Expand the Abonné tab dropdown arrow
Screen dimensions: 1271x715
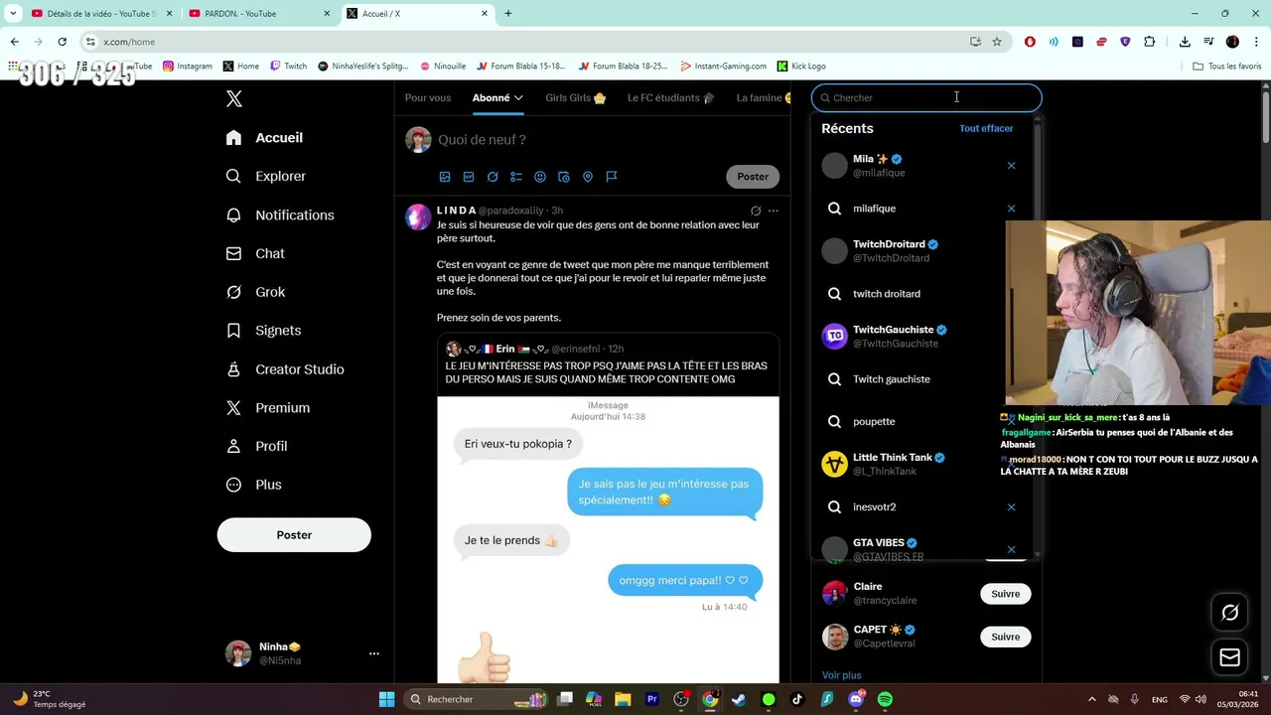pos(518,97)
